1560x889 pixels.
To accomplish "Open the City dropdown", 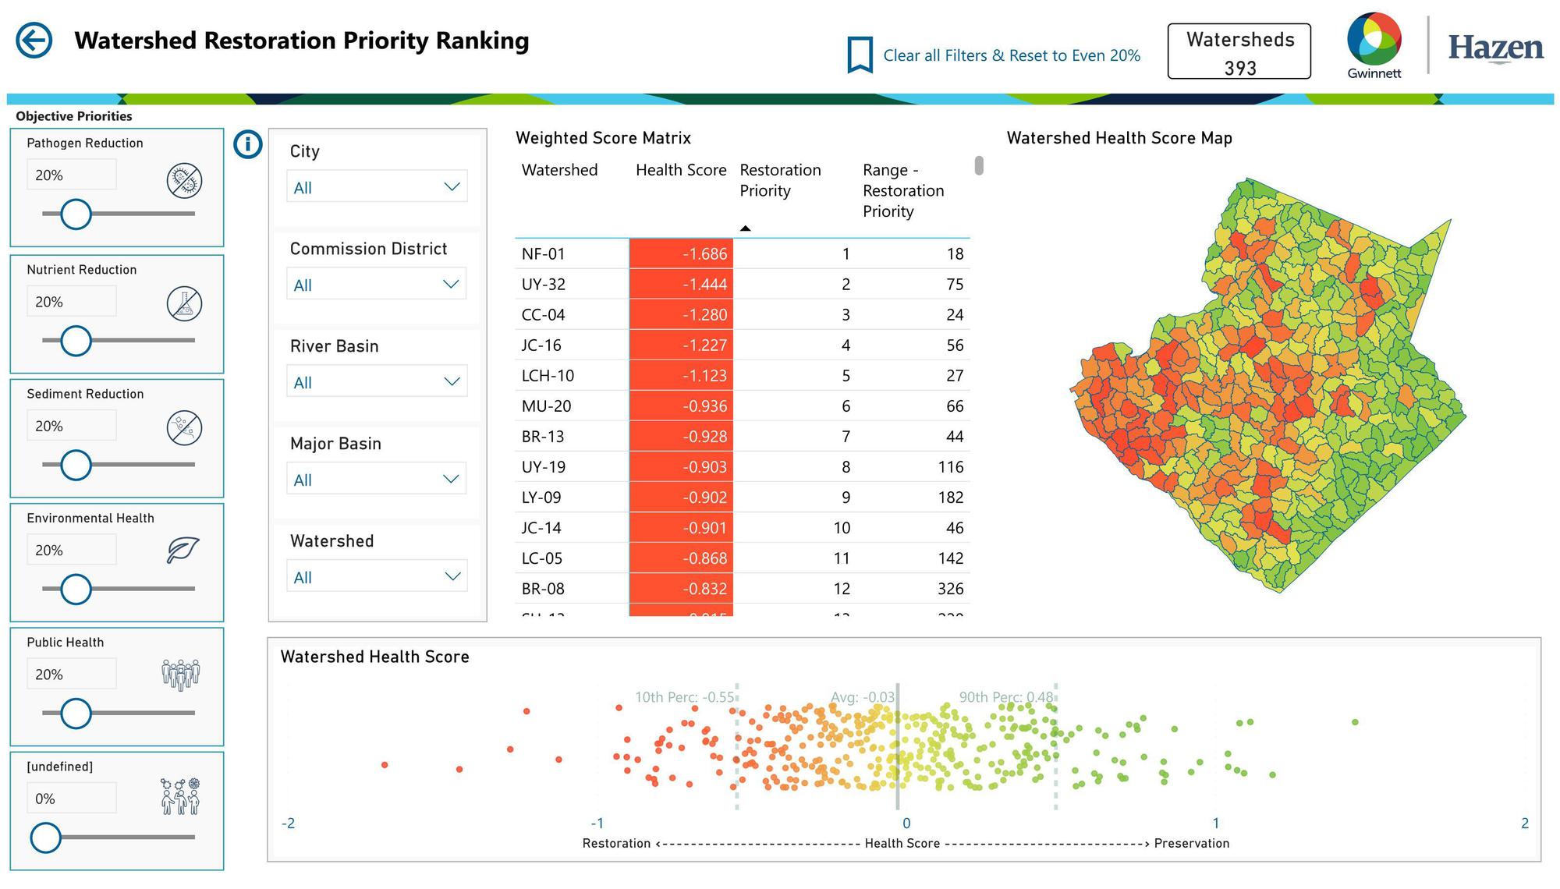I will (x=377, y=187).
